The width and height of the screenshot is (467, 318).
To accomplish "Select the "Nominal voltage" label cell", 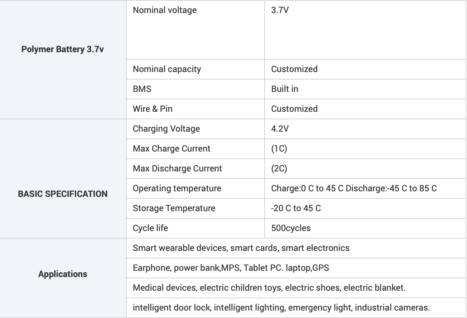I will [x=165, y=10].
